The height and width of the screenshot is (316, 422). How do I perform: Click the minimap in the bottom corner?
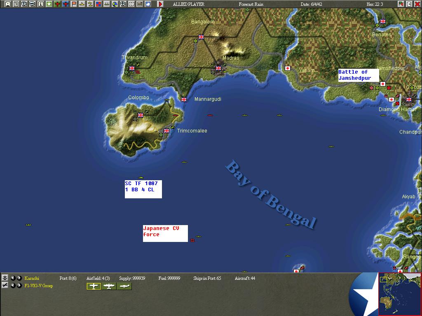coord(400,294)
